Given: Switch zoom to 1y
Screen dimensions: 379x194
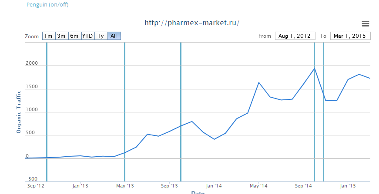Looking at the screenshot, I should click(101, 36).
